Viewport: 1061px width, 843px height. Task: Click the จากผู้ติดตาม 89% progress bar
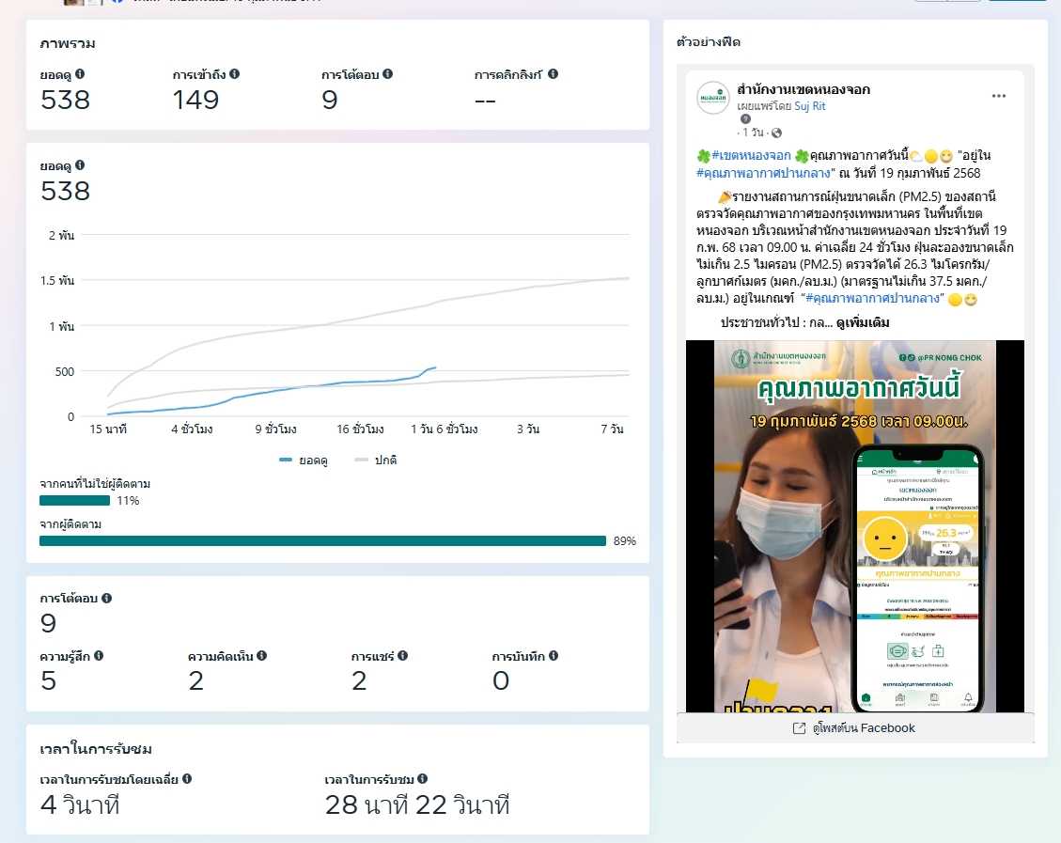tap(322, 540)
